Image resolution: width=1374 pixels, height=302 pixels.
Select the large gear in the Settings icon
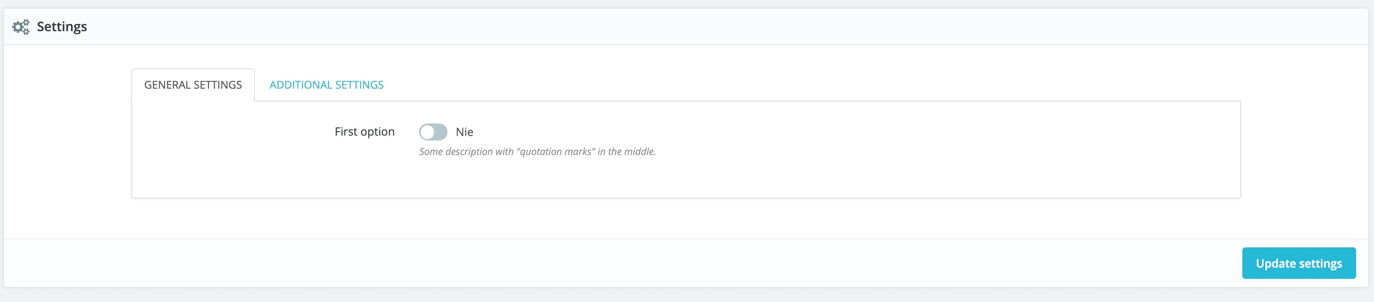coord(19,27)
